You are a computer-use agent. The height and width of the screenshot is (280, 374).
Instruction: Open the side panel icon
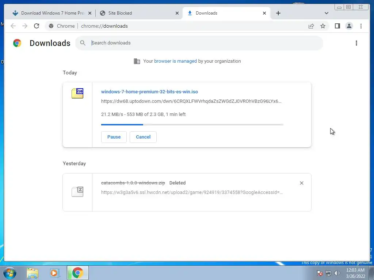coord(337,26)
